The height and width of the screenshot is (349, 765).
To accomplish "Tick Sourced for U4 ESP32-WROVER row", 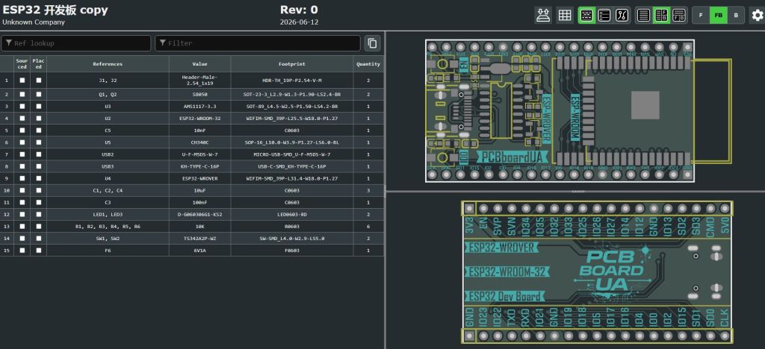I will pos(22,178).
